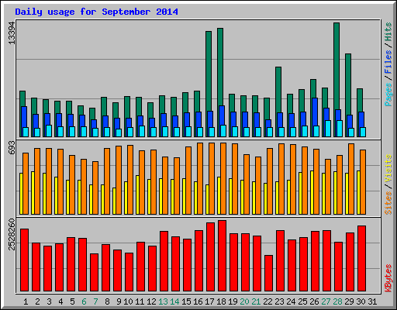
Task: Click the yellow Sites bar for day 2
Action: click(33, 193)
